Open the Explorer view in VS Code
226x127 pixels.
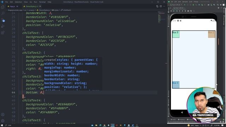(3, 7)
